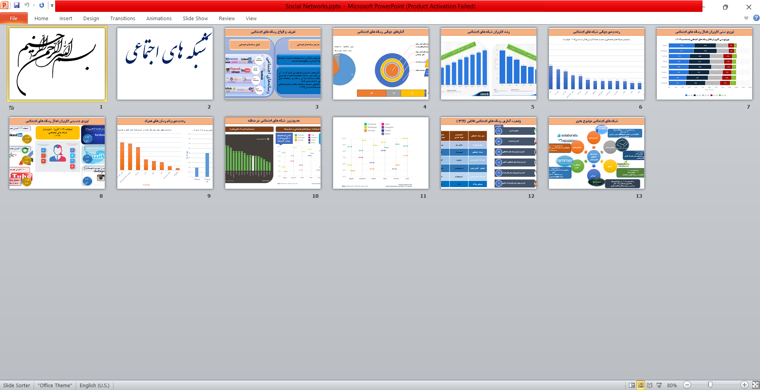Fit slides to current window icon

(x=755, y=385)
